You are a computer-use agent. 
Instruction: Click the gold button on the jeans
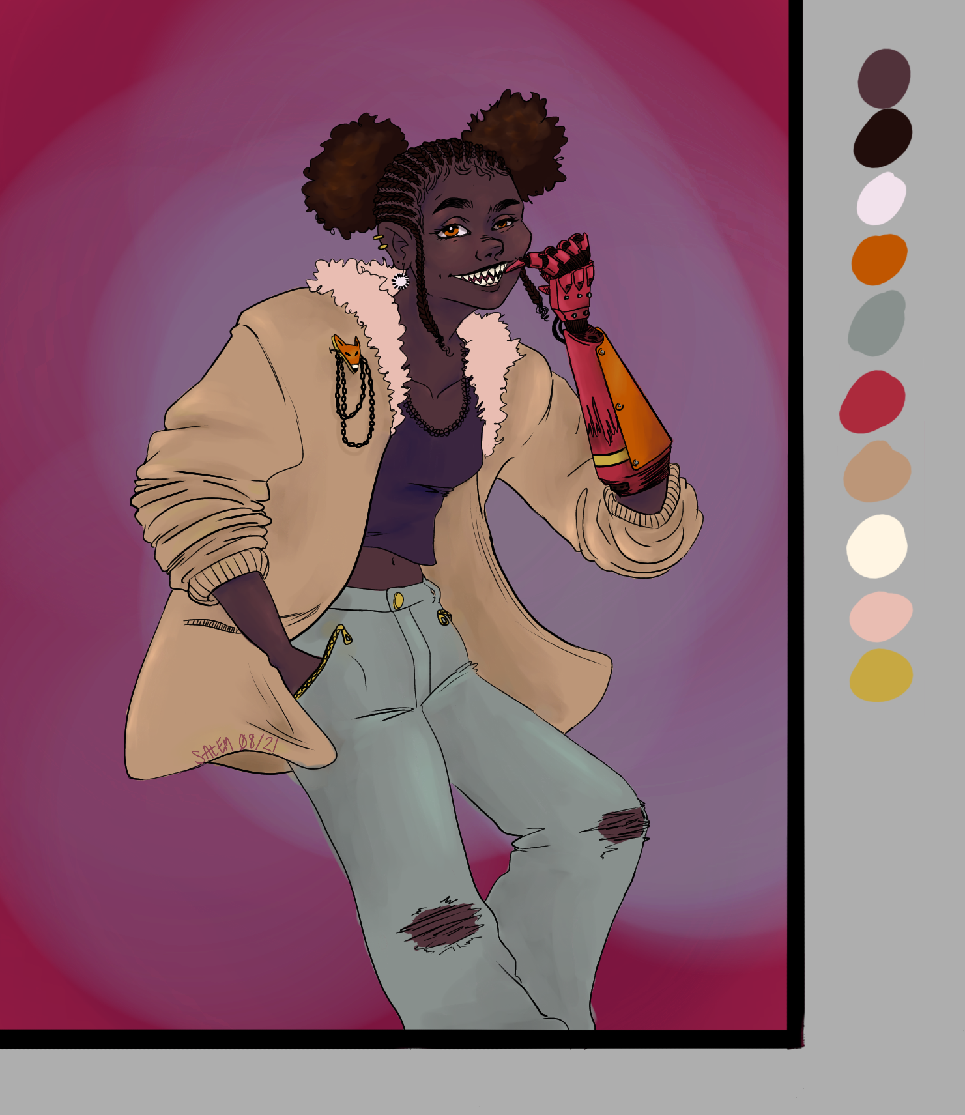(397, 600)
